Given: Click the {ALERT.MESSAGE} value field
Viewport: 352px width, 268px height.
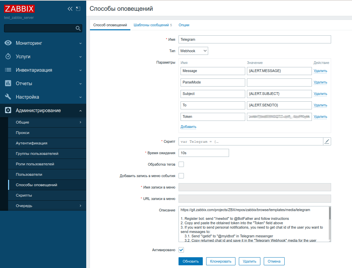Looking at the screenshot, I should [279, 71].
